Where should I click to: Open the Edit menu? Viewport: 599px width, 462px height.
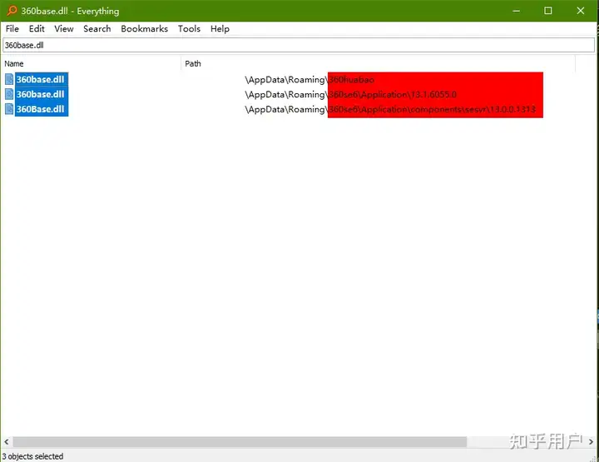coord(37,28)
